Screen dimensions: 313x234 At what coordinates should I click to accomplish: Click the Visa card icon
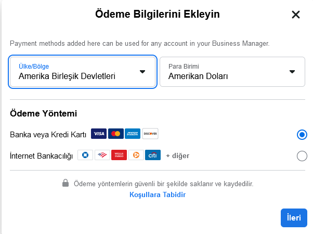(99, 134)
